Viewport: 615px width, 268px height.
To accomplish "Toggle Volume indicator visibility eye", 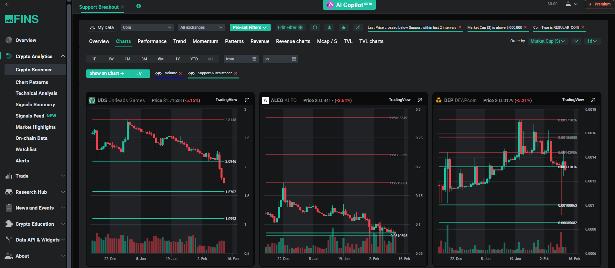I will coord(158,73).
